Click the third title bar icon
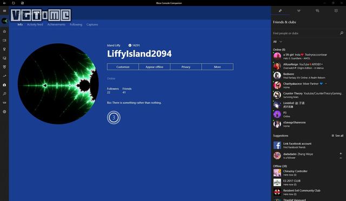346x201 pixels. pyautogui.click(x=23, y=3)
